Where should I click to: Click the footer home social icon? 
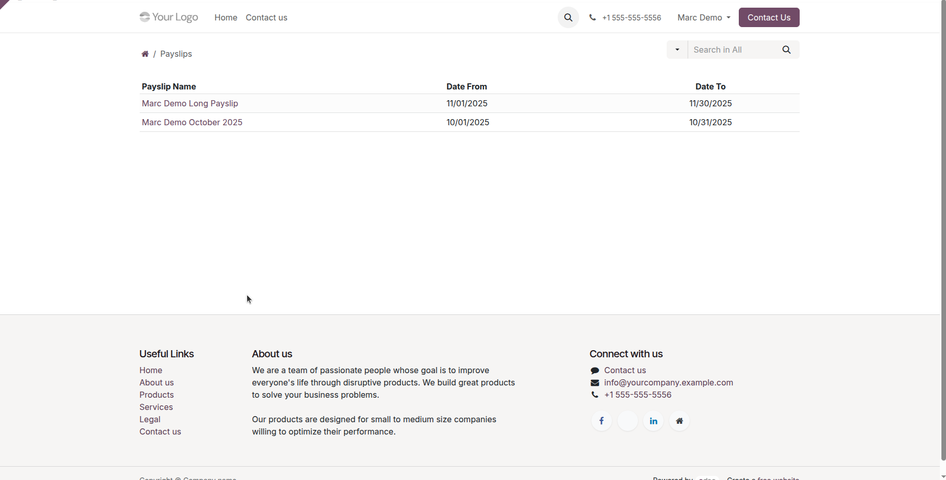pyautogui.click(x=679, y=421)
